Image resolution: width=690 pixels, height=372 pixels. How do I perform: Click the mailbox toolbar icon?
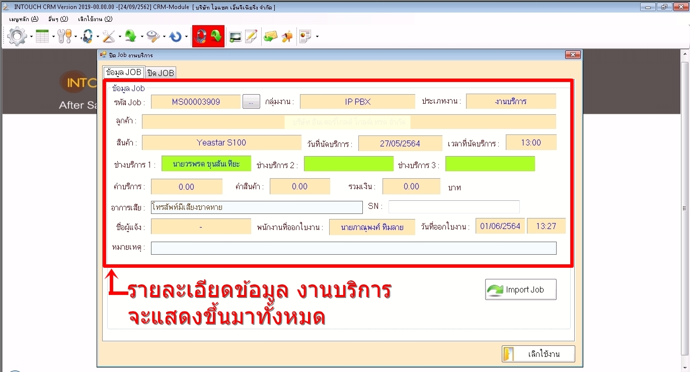click(287, 37)
